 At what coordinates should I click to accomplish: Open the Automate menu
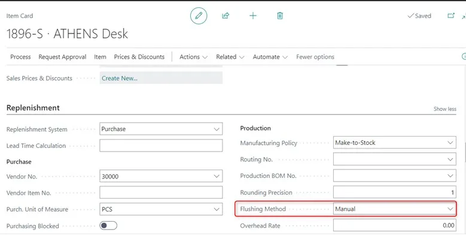coord(270,57)
